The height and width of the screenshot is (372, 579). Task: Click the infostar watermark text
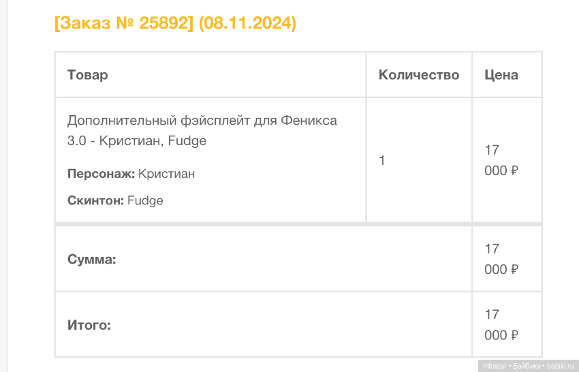point(495,366)
